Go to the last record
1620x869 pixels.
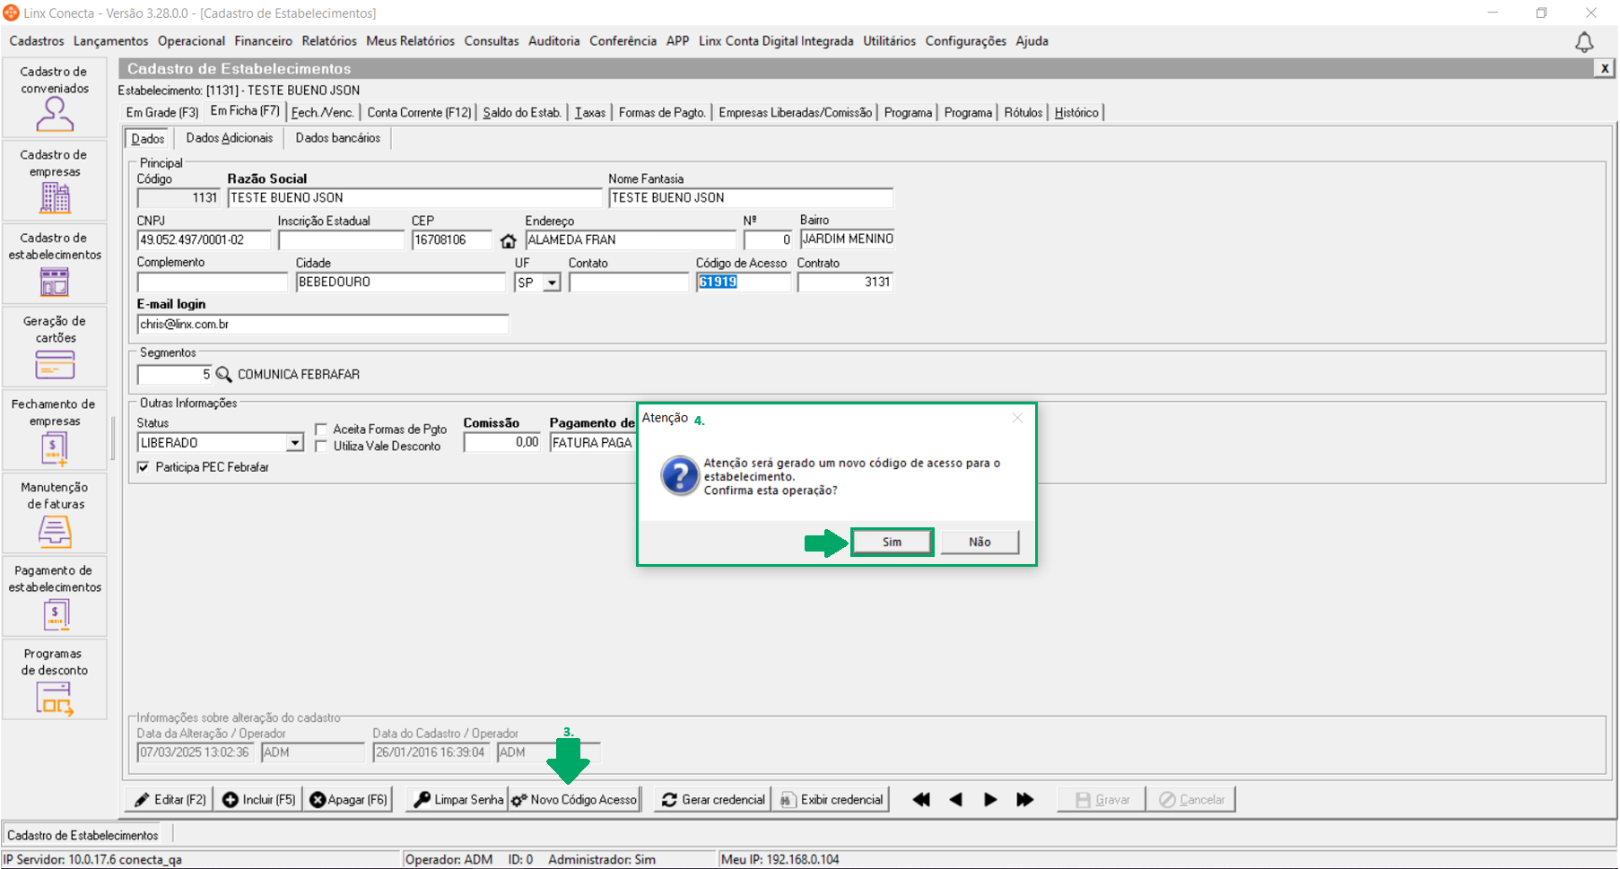(1025, 800)
